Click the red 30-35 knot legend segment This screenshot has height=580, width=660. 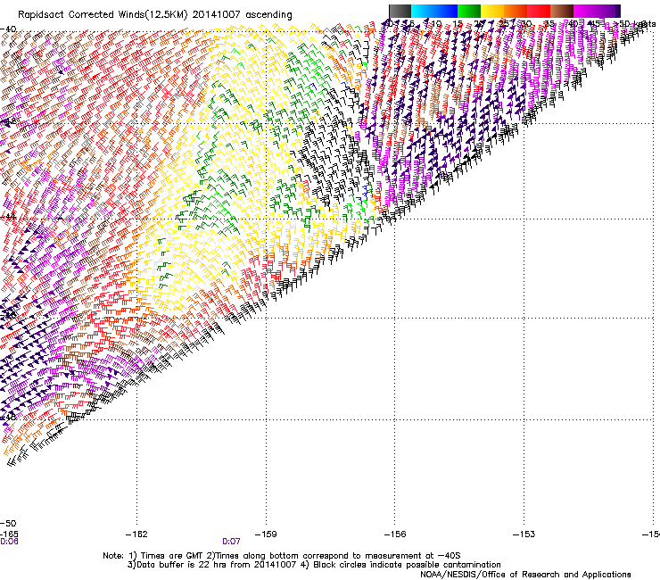[539, 11]
